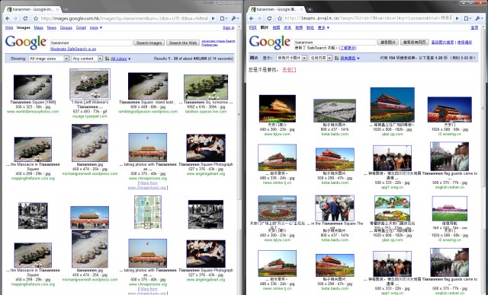Viewport: 488px width, 295px height.
Task: Open the page menu icon in the google.cn window
Action: click(x=467, y=18)
